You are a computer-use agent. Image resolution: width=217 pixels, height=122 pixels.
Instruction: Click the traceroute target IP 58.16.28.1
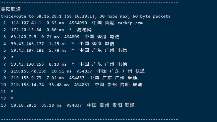[49, 16]
